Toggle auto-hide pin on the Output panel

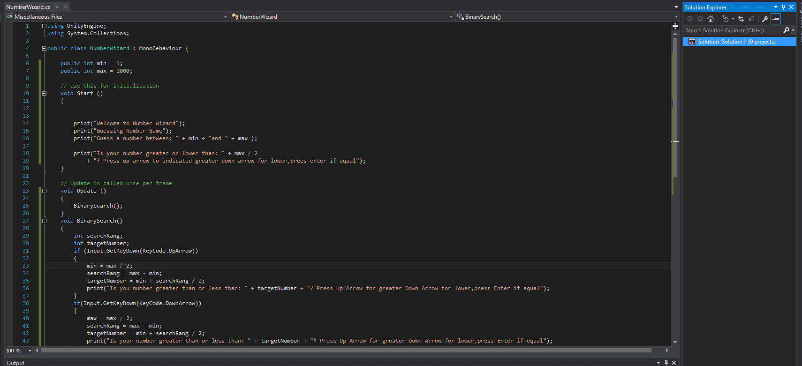666,362
